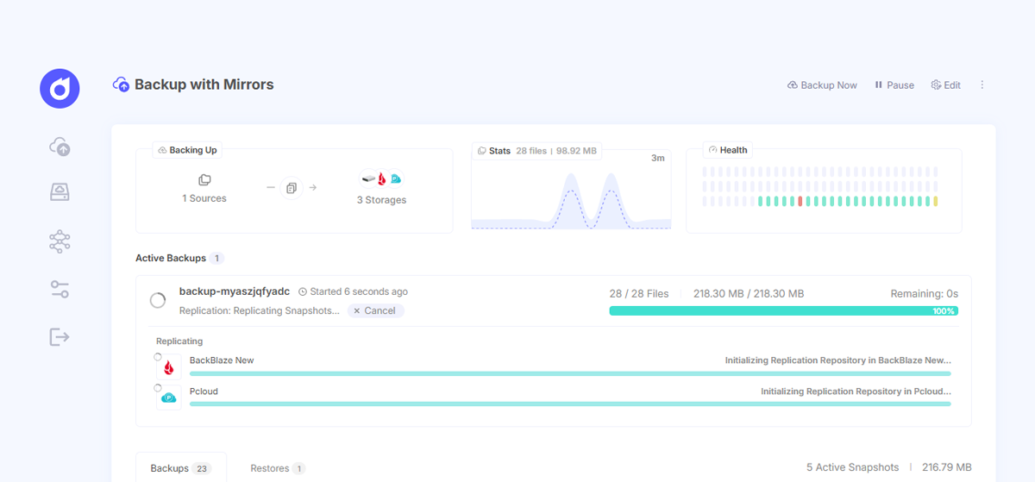Click the Replication: Replicating Snapshots status text
Screen dimensions: 1035x482
tap(260, 310)
